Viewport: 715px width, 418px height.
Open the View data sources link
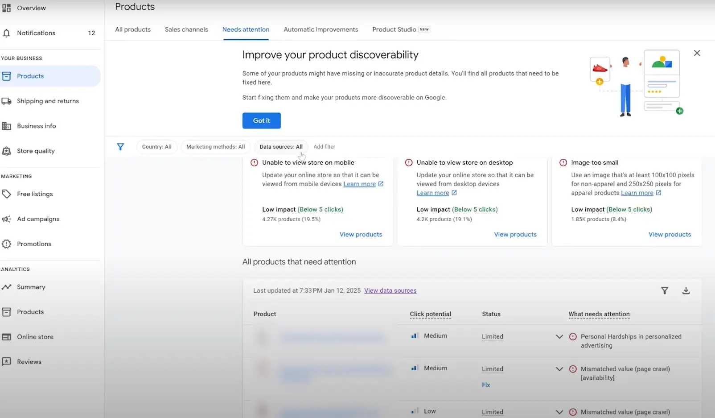tap(390, 291)
